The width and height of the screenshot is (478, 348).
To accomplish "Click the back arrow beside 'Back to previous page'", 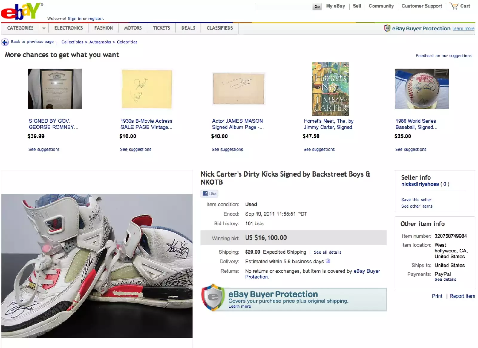I will [5, 42].
